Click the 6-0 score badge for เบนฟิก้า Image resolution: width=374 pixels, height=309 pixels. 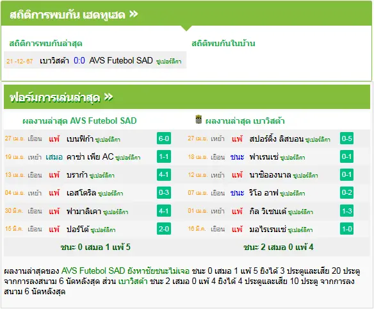pyautogui.click(x=164, y=138)
